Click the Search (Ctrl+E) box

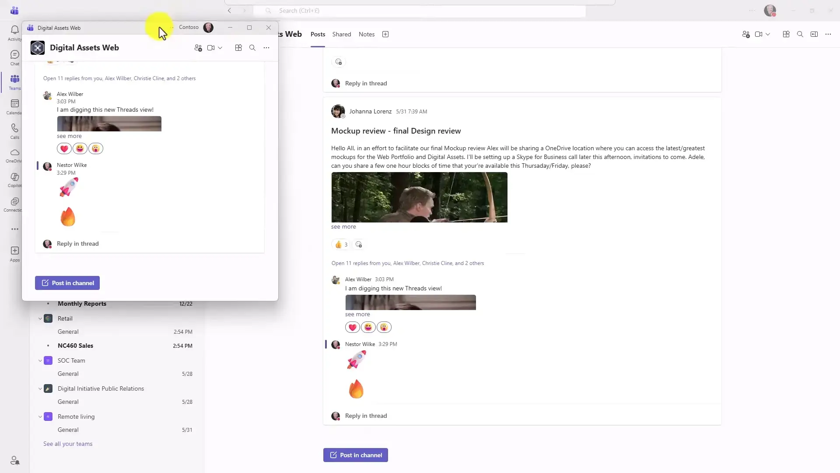(x=419, y=11)
